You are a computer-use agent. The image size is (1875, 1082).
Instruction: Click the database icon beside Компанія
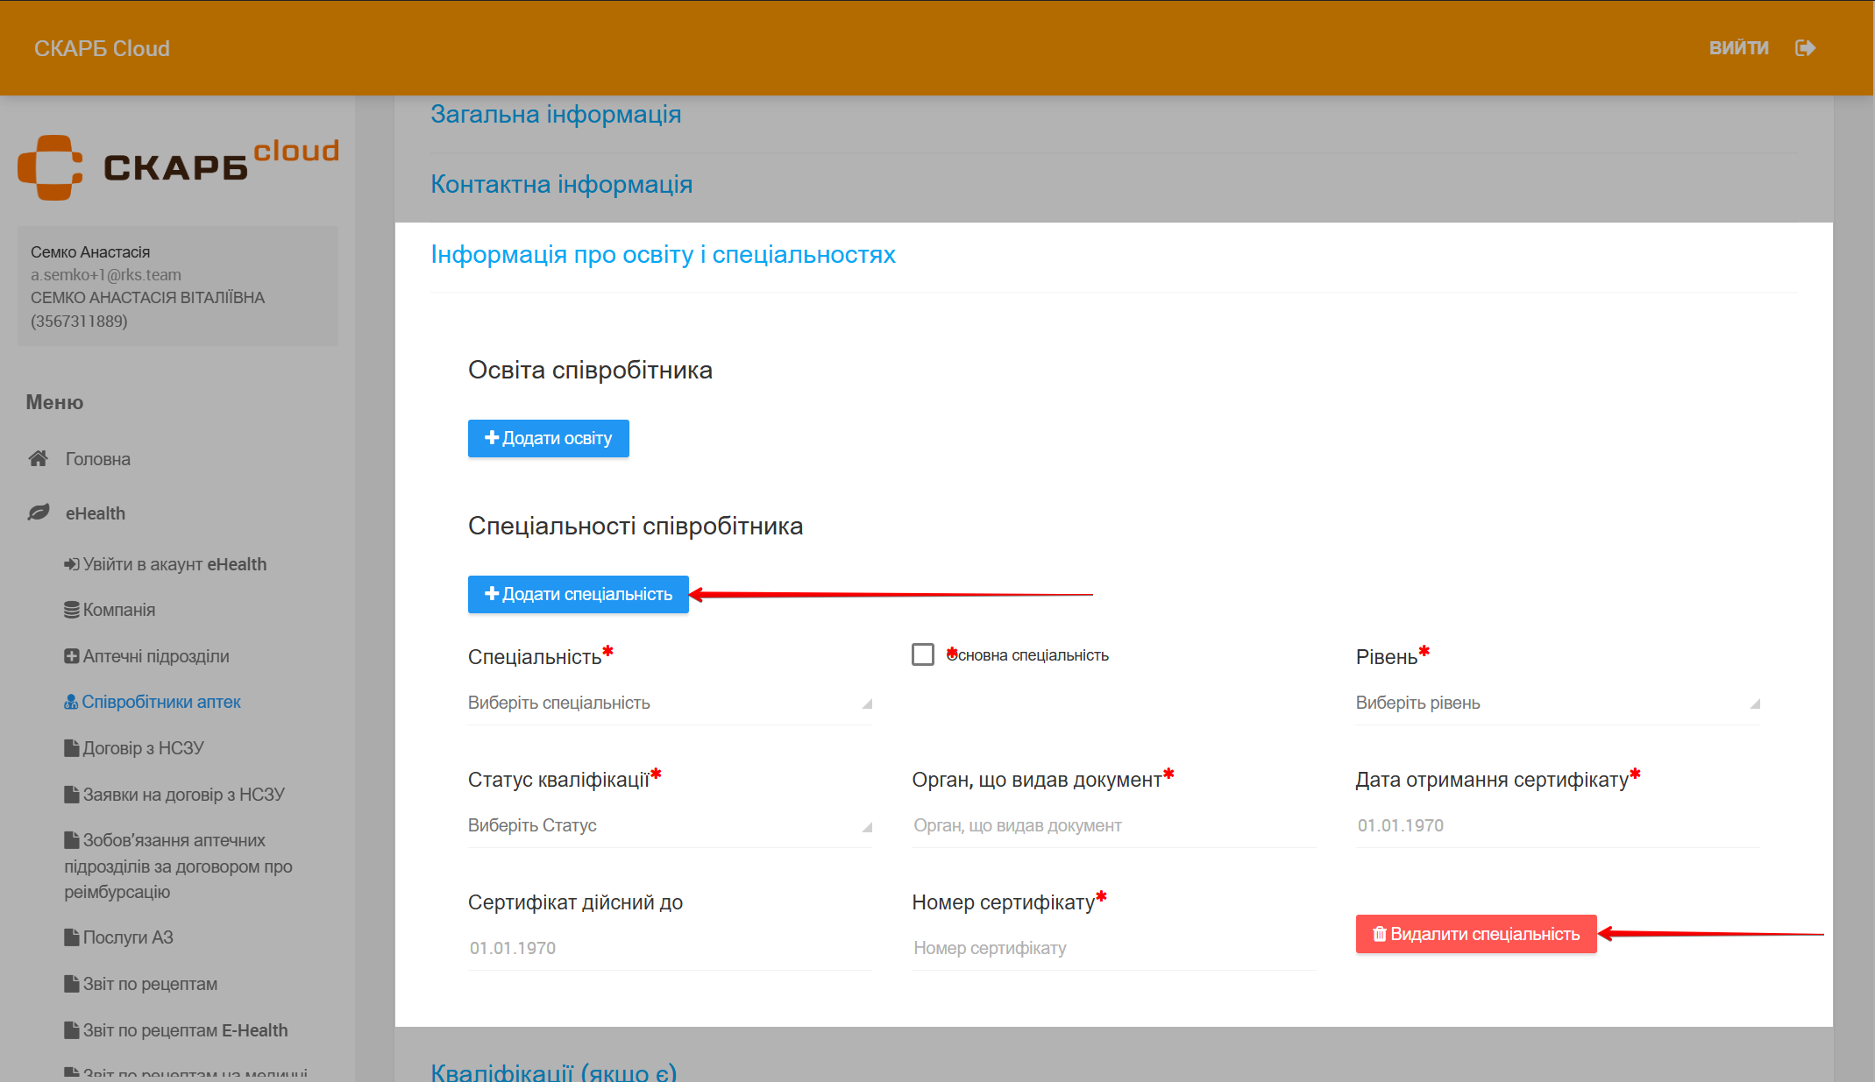tap(71, 610)
